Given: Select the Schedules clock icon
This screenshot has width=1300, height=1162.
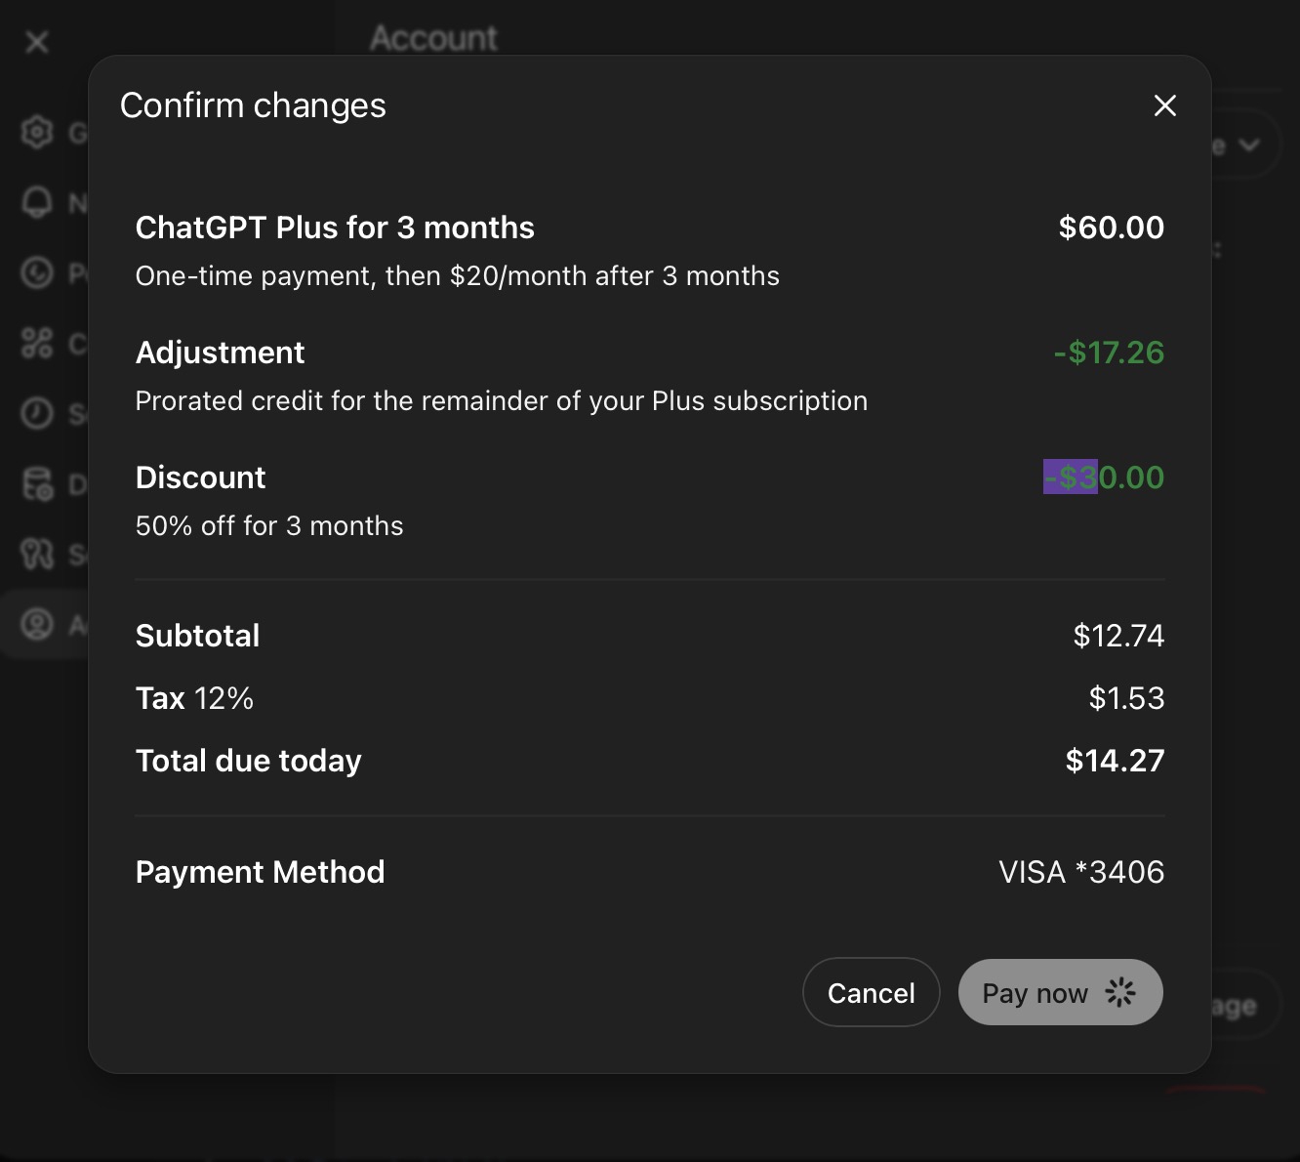Looking at the screenshot, I should (x=37, y=413).
